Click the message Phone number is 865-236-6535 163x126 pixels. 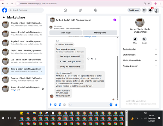(63, 93)
